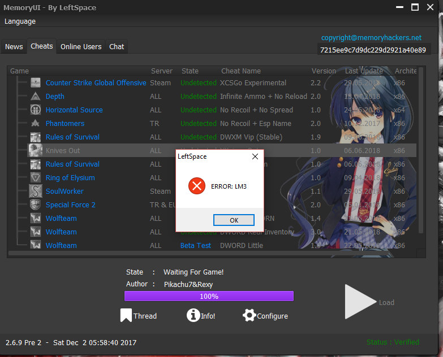Image resolution: width=443 pixels, height=357 pixels.
Task: Click the Depth game icon
Action: tap(36, 97)
